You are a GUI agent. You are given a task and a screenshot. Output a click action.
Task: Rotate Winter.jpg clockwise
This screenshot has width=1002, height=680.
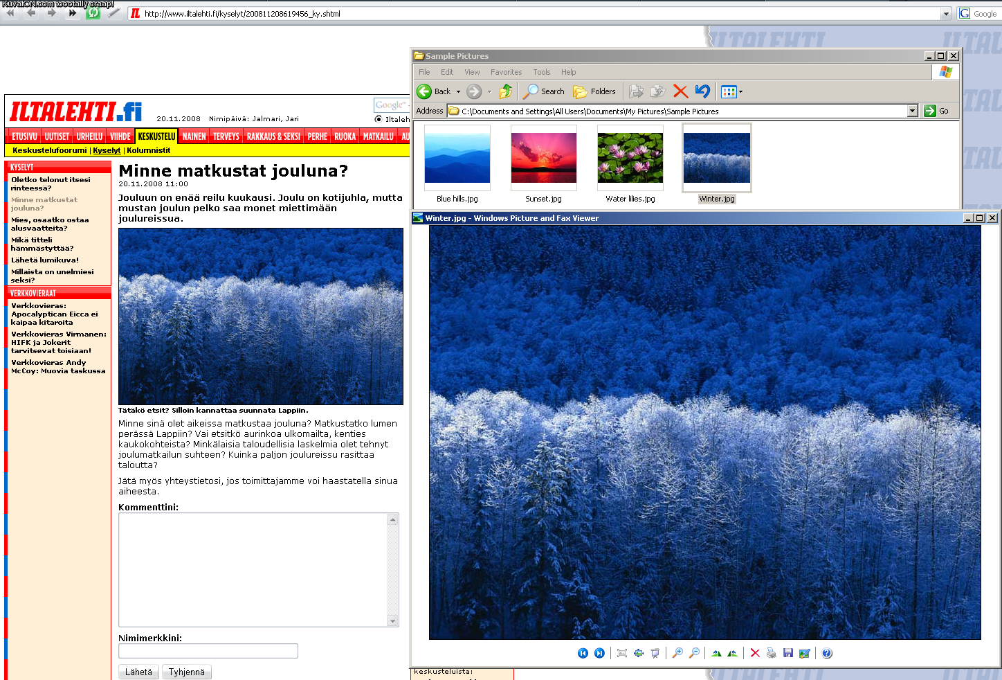tap(716, 653)
